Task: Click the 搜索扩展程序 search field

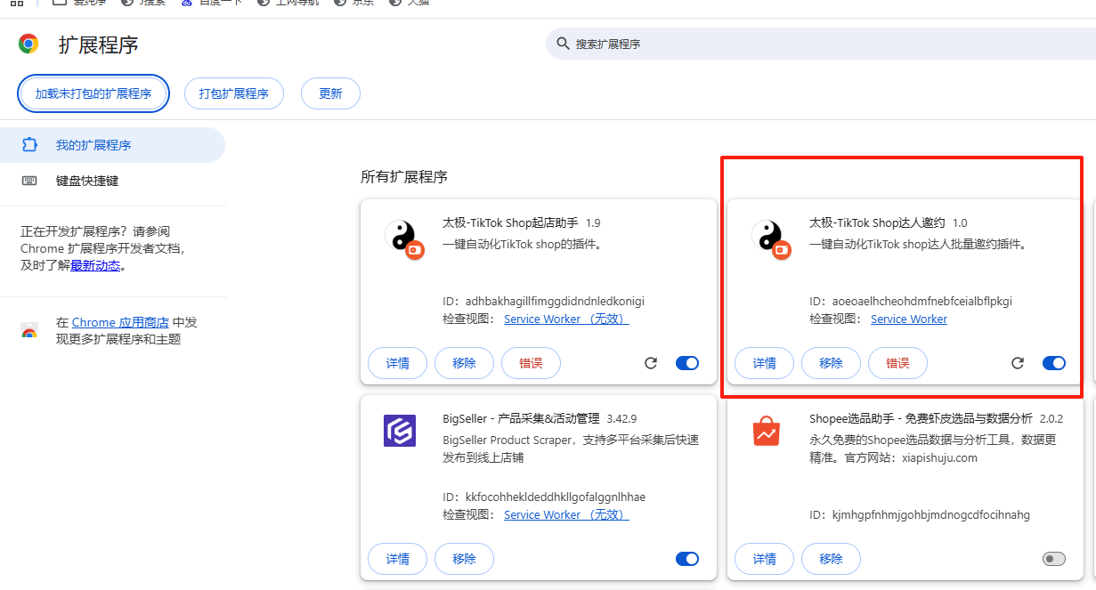Action: 801,44
